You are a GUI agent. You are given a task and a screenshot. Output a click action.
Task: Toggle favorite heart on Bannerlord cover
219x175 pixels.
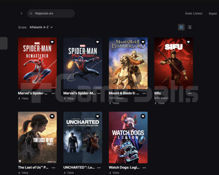point(143,42)
